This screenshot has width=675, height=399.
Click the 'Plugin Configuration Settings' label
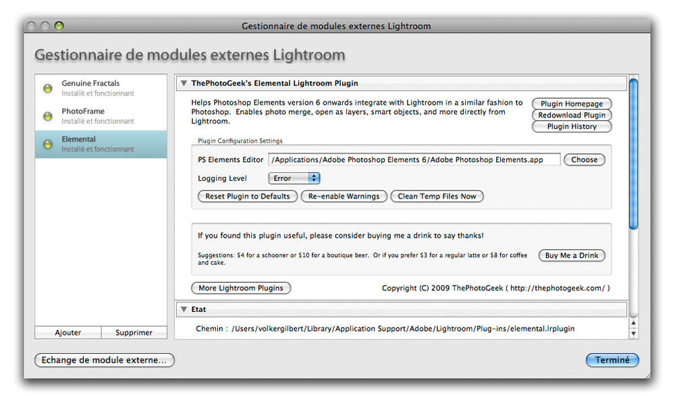pyautogui.click(x=240, y=140)
